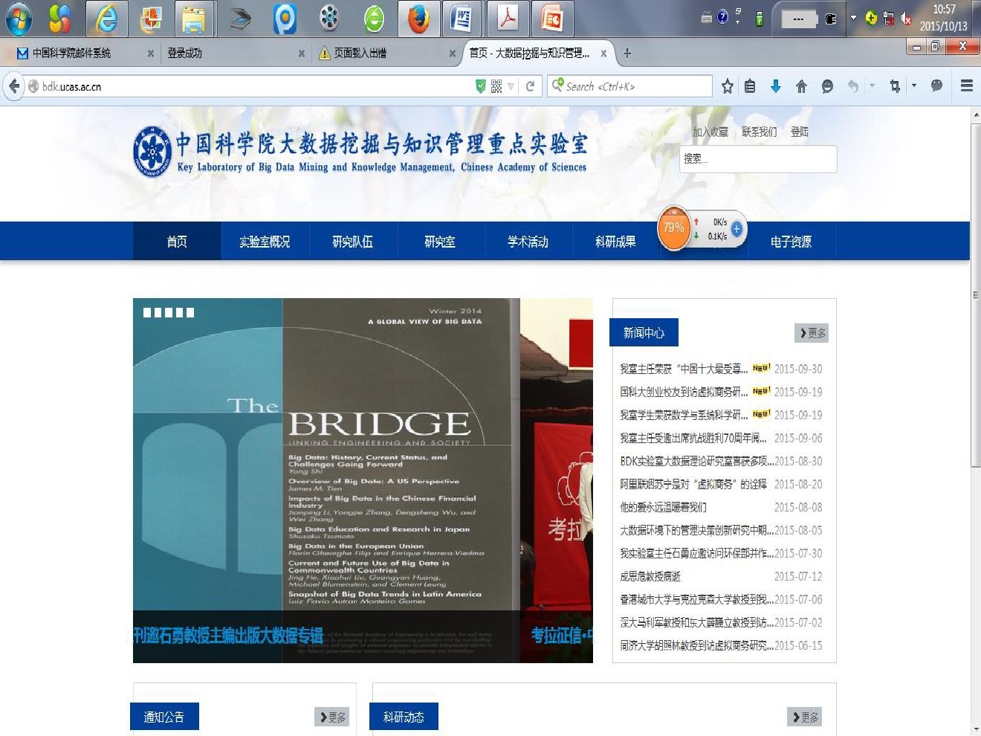Open the 联系我们 link

point(760,132)
